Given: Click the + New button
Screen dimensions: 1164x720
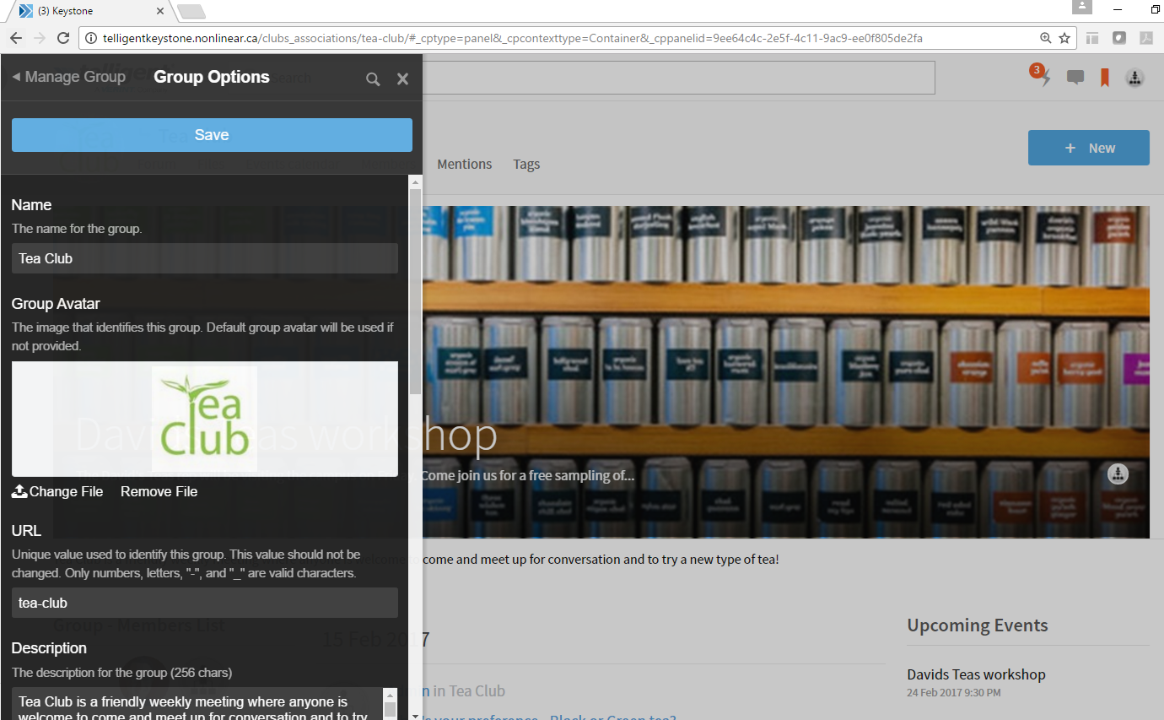Looking at the screenshot, I should pyautogui.click(x=1088, y=148).
